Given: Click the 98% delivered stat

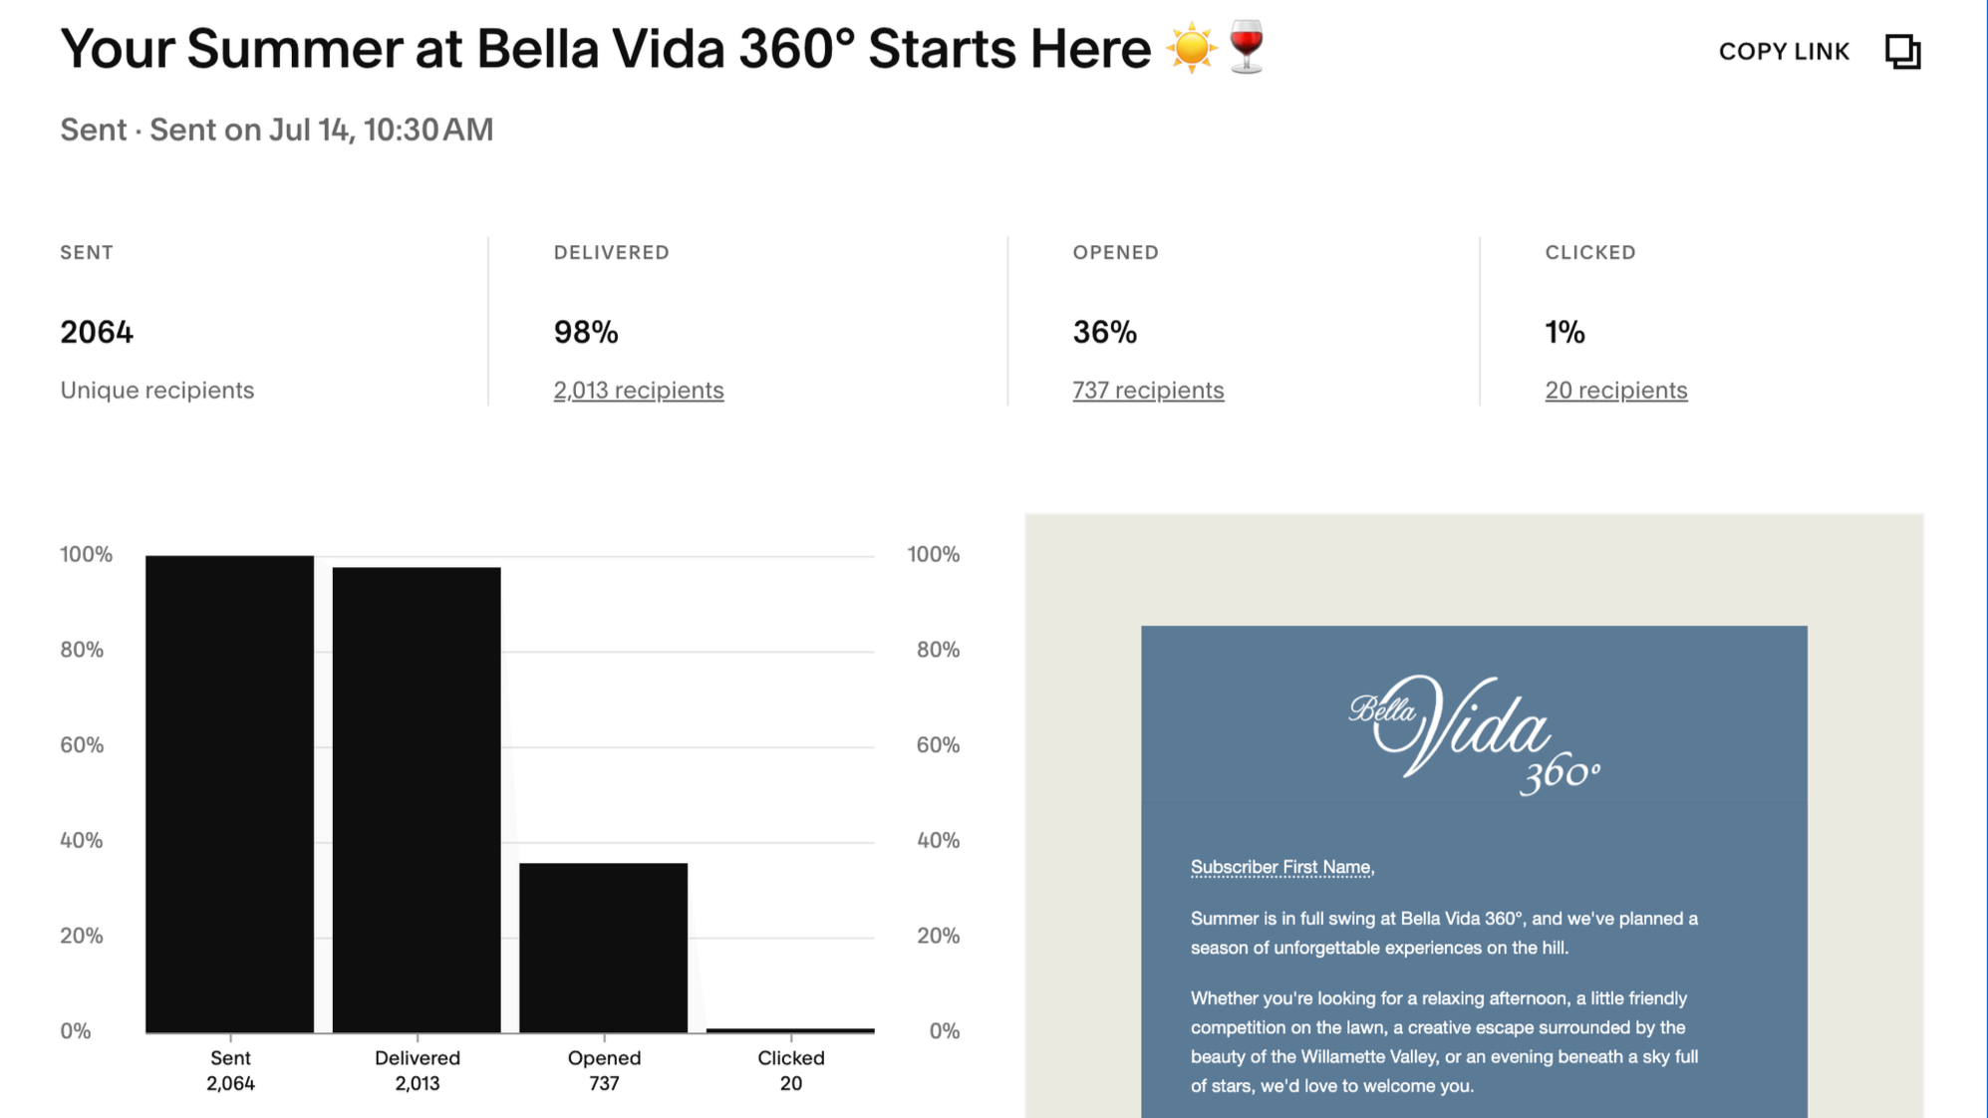Looking at the screenshot, I should pos(586,332).
